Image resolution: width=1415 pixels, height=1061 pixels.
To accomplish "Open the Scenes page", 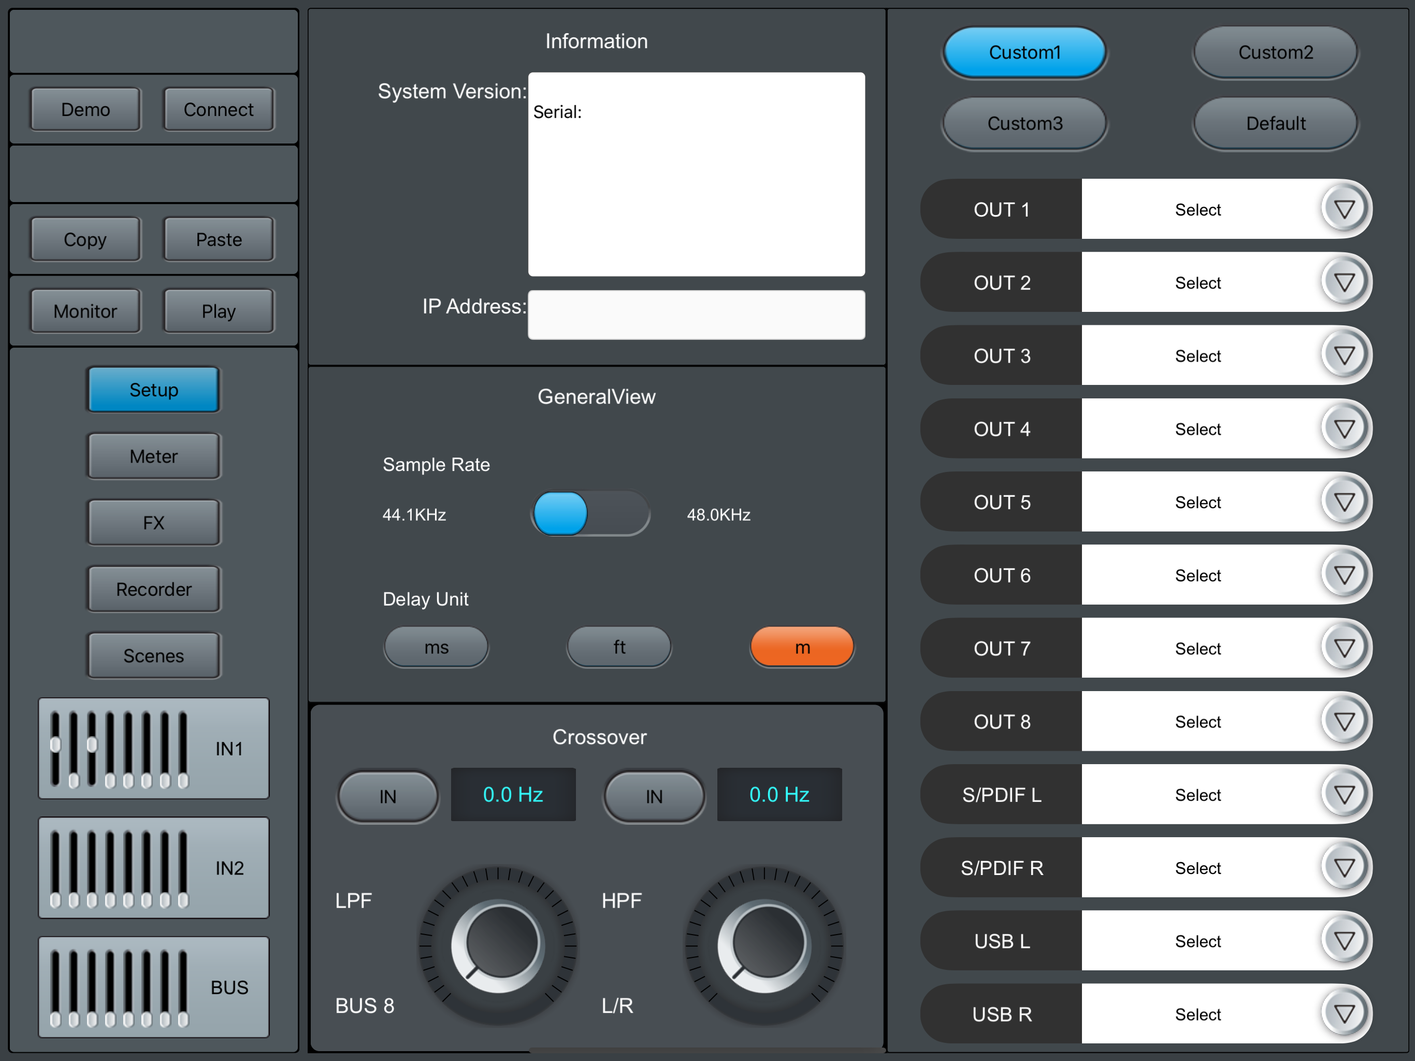I will [153, 656].
